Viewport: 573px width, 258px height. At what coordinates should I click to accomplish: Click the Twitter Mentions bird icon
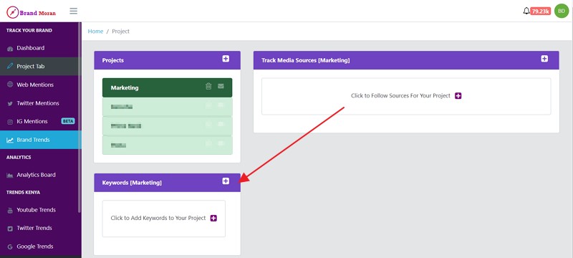[x=10, y=103]
